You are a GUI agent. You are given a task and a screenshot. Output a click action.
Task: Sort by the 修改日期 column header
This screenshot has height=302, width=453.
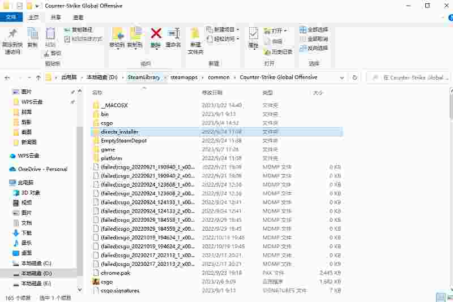(x=212, y=93)
